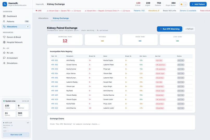This screenshot has height=140, width=210.
Task: Click donor name Sunita Sharma
Action: tap(109, 95)
